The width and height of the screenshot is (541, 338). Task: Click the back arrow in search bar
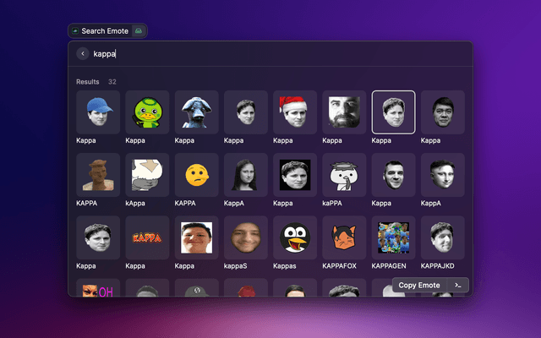point(83,54)
